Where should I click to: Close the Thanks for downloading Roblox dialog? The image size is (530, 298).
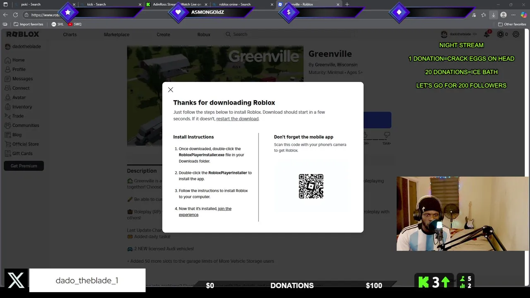tap(171, 90)
